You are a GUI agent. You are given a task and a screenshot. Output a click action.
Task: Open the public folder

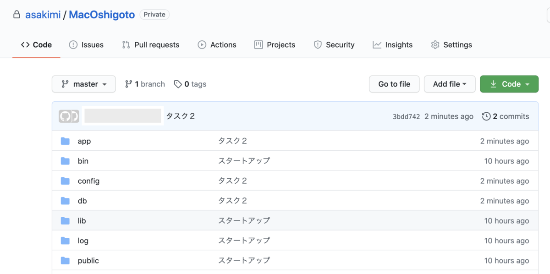point(88,260)
